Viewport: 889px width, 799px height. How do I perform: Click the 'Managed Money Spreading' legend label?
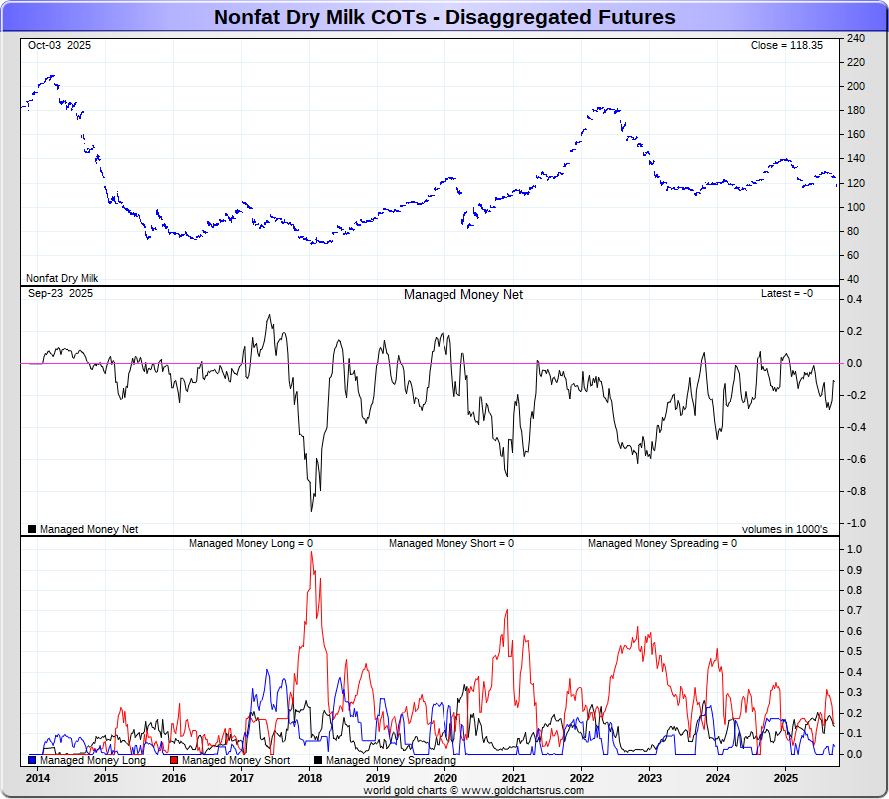(391, 760)
